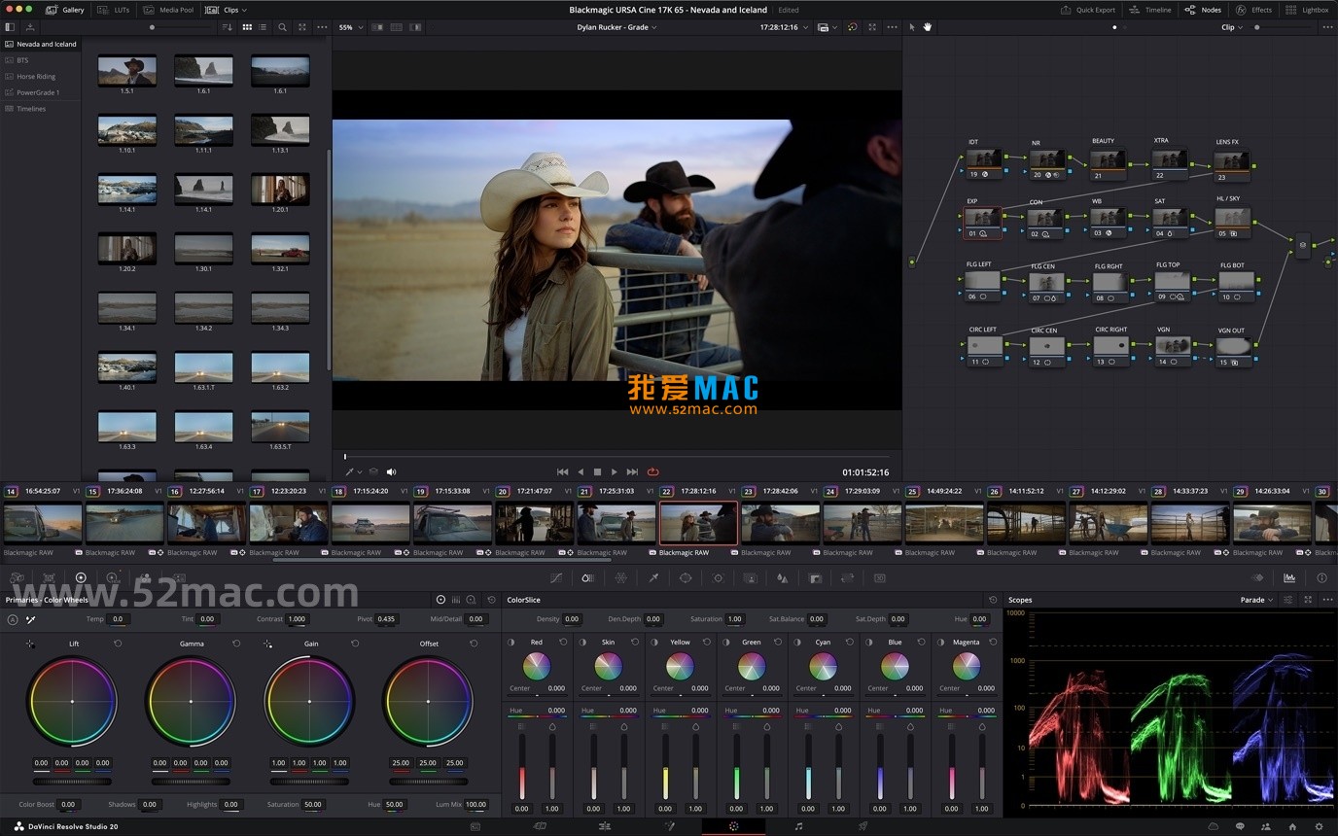Mute the viewer audio

[x=392, y=471]
